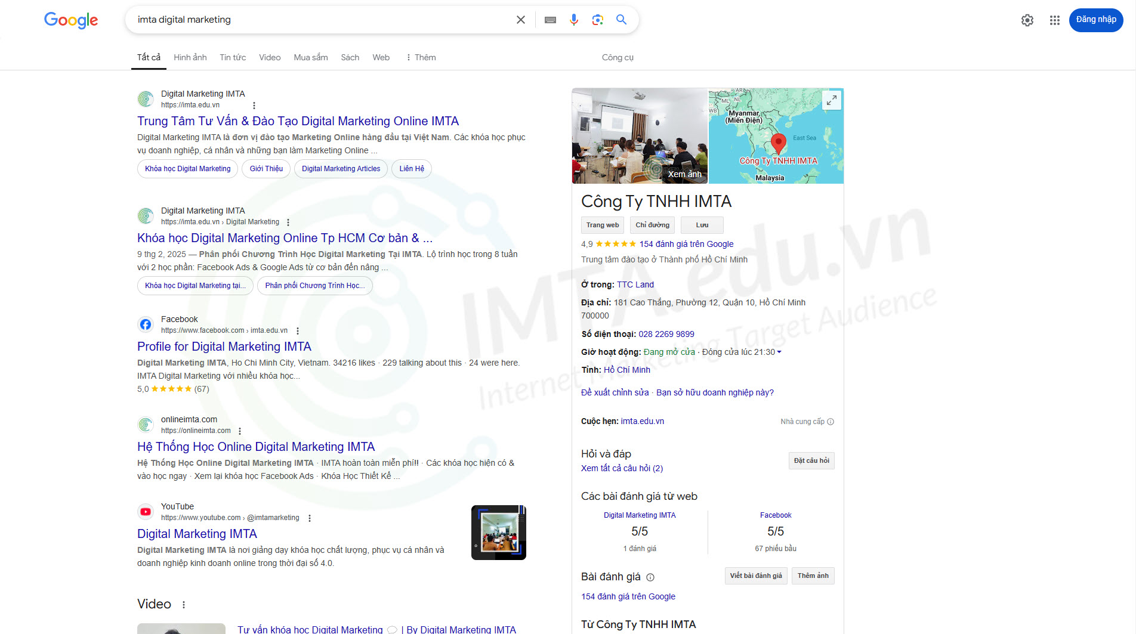Click the onlineimta.com favicon
The image size is (1136, 634).
(x=146, y=425)
